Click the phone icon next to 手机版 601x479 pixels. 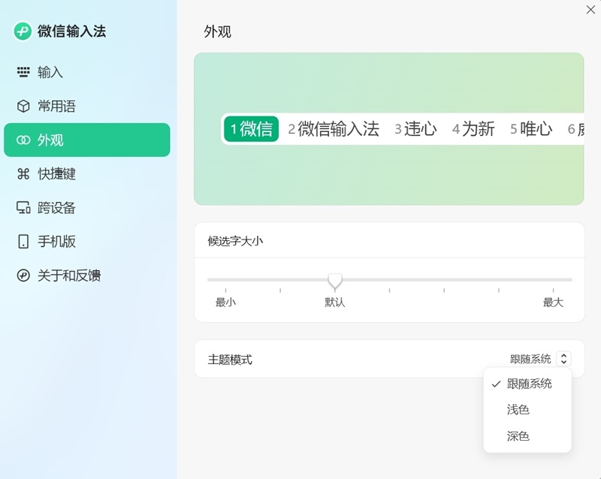(x=23, y=241)
